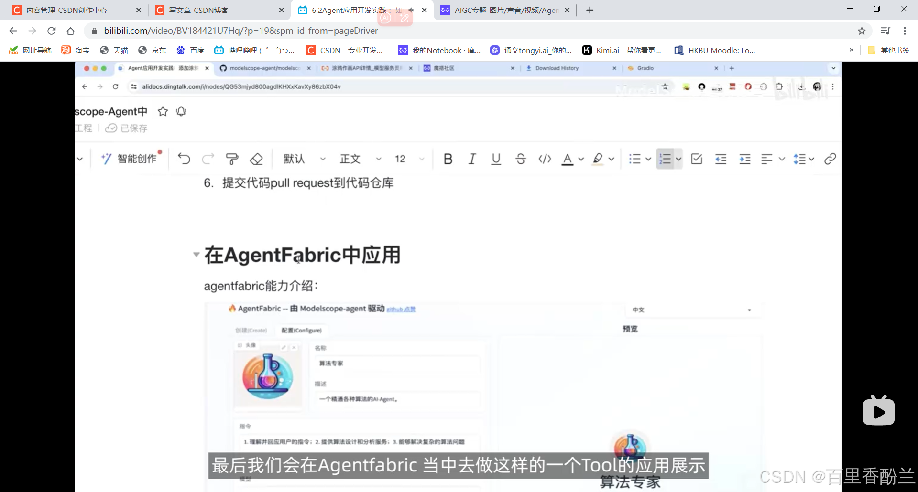This screenshot has height=492, width=918.
Task: Open 天猫 bookmark
Action: tap(114, 50)
